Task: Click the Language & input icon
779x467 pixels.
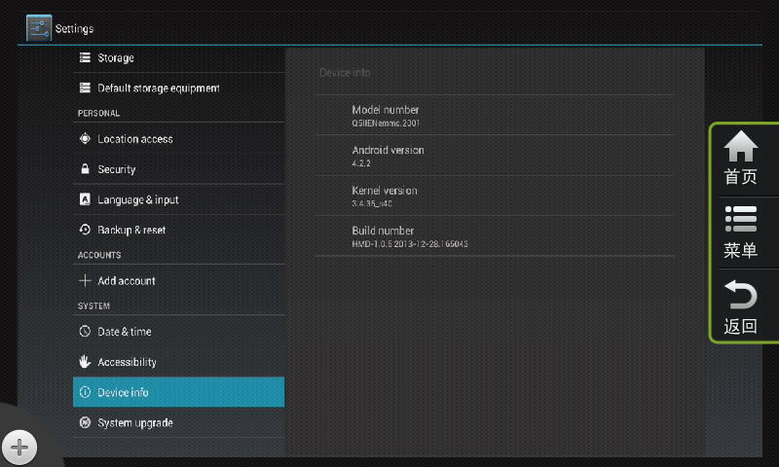Action: (85, 200)
